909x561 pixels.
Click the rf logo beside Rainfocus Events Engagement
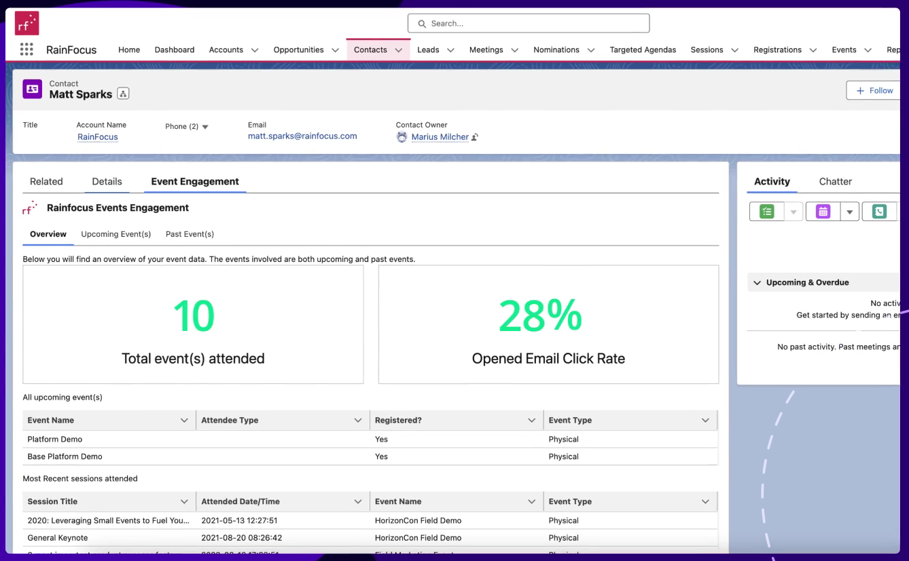coord(30,208)
